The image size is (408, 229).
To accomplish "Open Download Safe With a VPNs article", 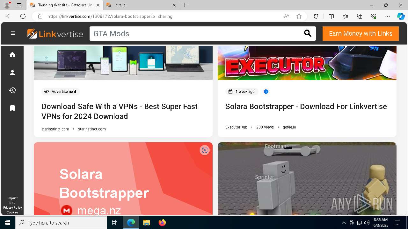I will (x=120, y=111).
